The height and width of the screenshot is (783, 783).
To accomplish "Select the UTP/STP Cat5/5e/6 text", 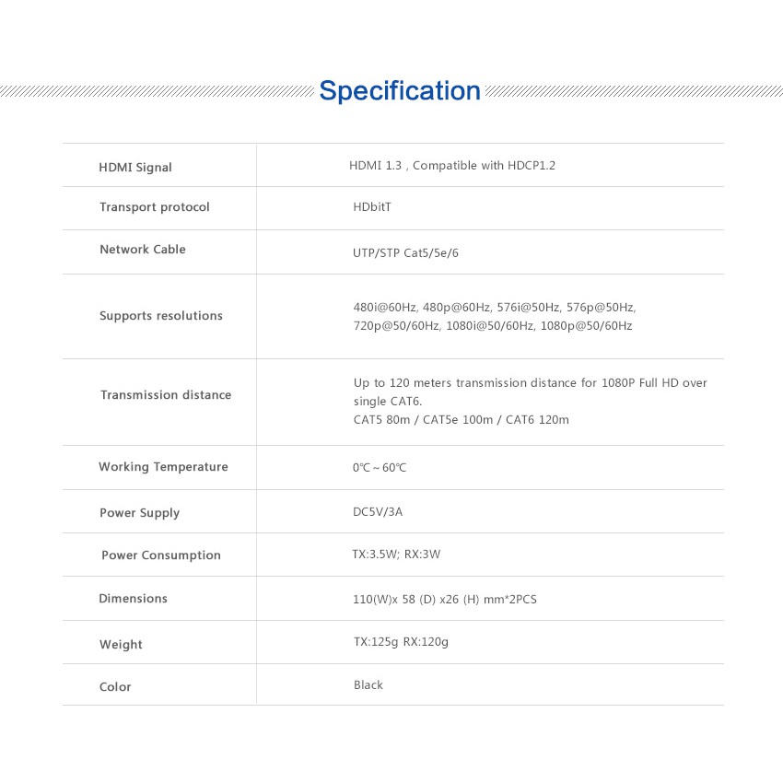I will coord(405,253).
